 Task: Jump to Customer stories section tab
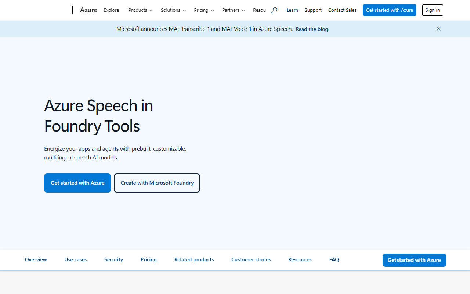(251, 259)
